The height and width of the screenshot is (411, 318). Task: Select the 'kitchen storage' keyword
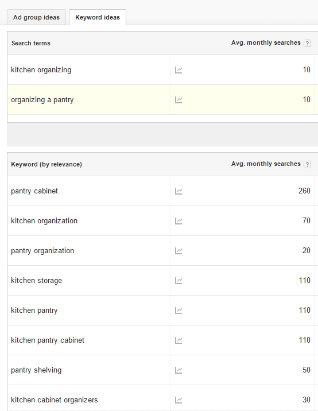click(36, 281)
